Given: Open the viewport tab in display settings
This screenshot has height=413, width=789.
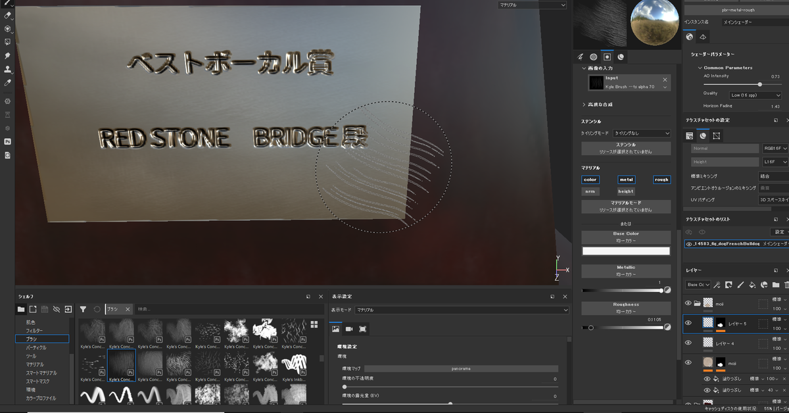Looking at the screenshot, I should [x=363, y=329].
